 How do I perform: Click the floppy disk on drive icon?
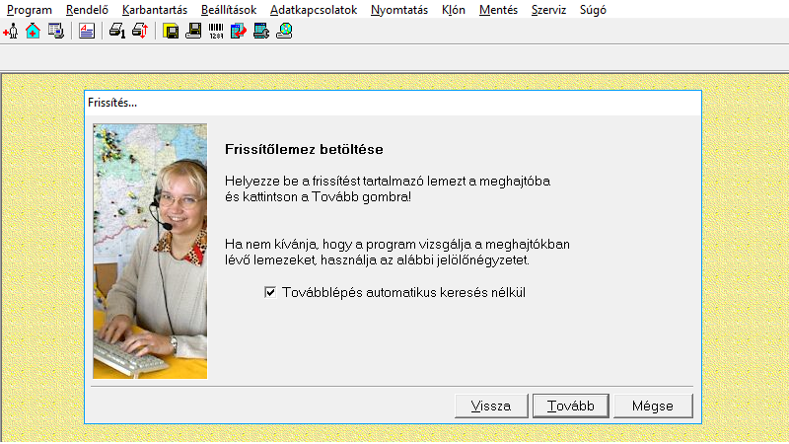(193, 32)
